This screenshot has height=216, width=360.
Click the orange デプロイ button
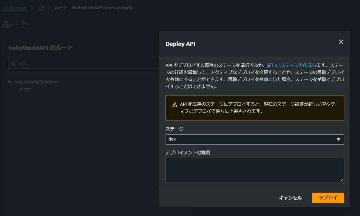coord(328,198)
